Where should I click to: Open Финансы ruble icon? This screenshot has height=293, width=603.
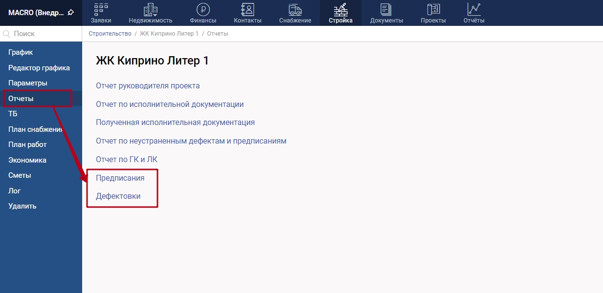203,9
